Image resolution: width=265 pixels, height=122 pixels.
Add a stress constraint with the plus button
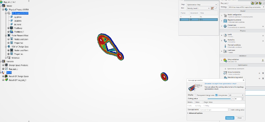[259, 73]
